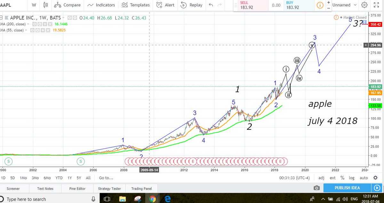The width and height of the screenshot is (384, 203).
Task: Select the 5Y time range
Action: 79,178
